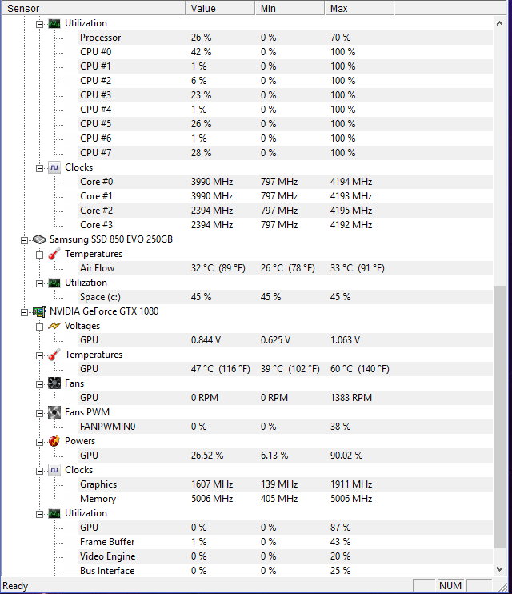Collapse the GPU Utilization section at bottom

(x=39, y=514)
